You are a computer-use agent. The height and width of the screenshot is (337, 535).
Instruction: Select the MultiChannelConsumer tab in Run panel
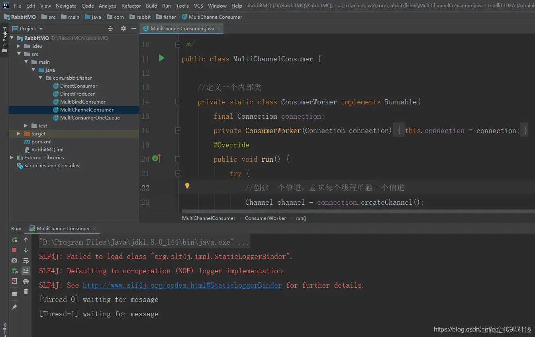pyautogui.click(x=63, y=229)
